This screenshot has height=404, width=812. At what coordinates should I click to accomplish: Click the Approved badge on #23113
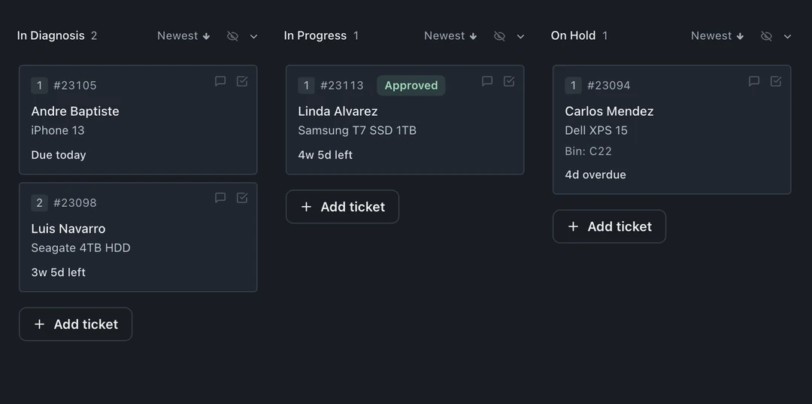(411, 86)
